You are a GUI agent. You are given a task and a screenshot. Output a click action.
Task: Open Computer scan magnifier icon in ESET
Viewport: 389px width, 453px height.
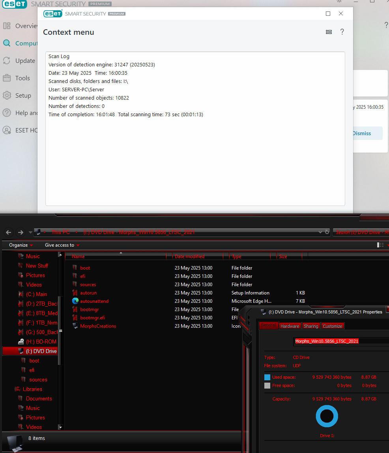click(7, 43)
